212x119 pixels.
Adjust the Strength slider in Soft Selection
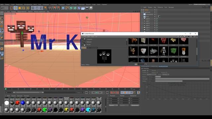click(182, 79)
